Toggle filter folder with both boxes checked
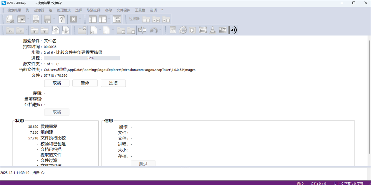 click(156, 19)
